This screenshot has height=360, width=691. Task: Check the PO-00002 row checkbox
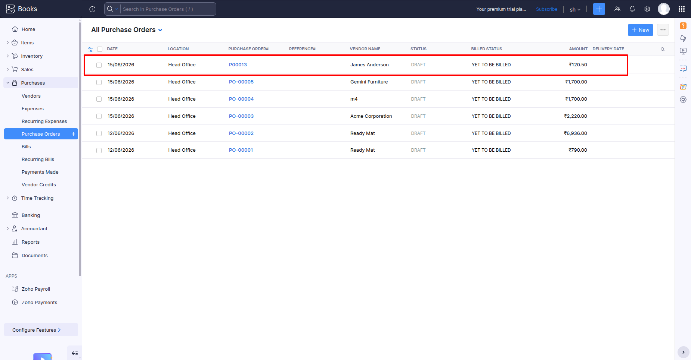click(99, 133)
